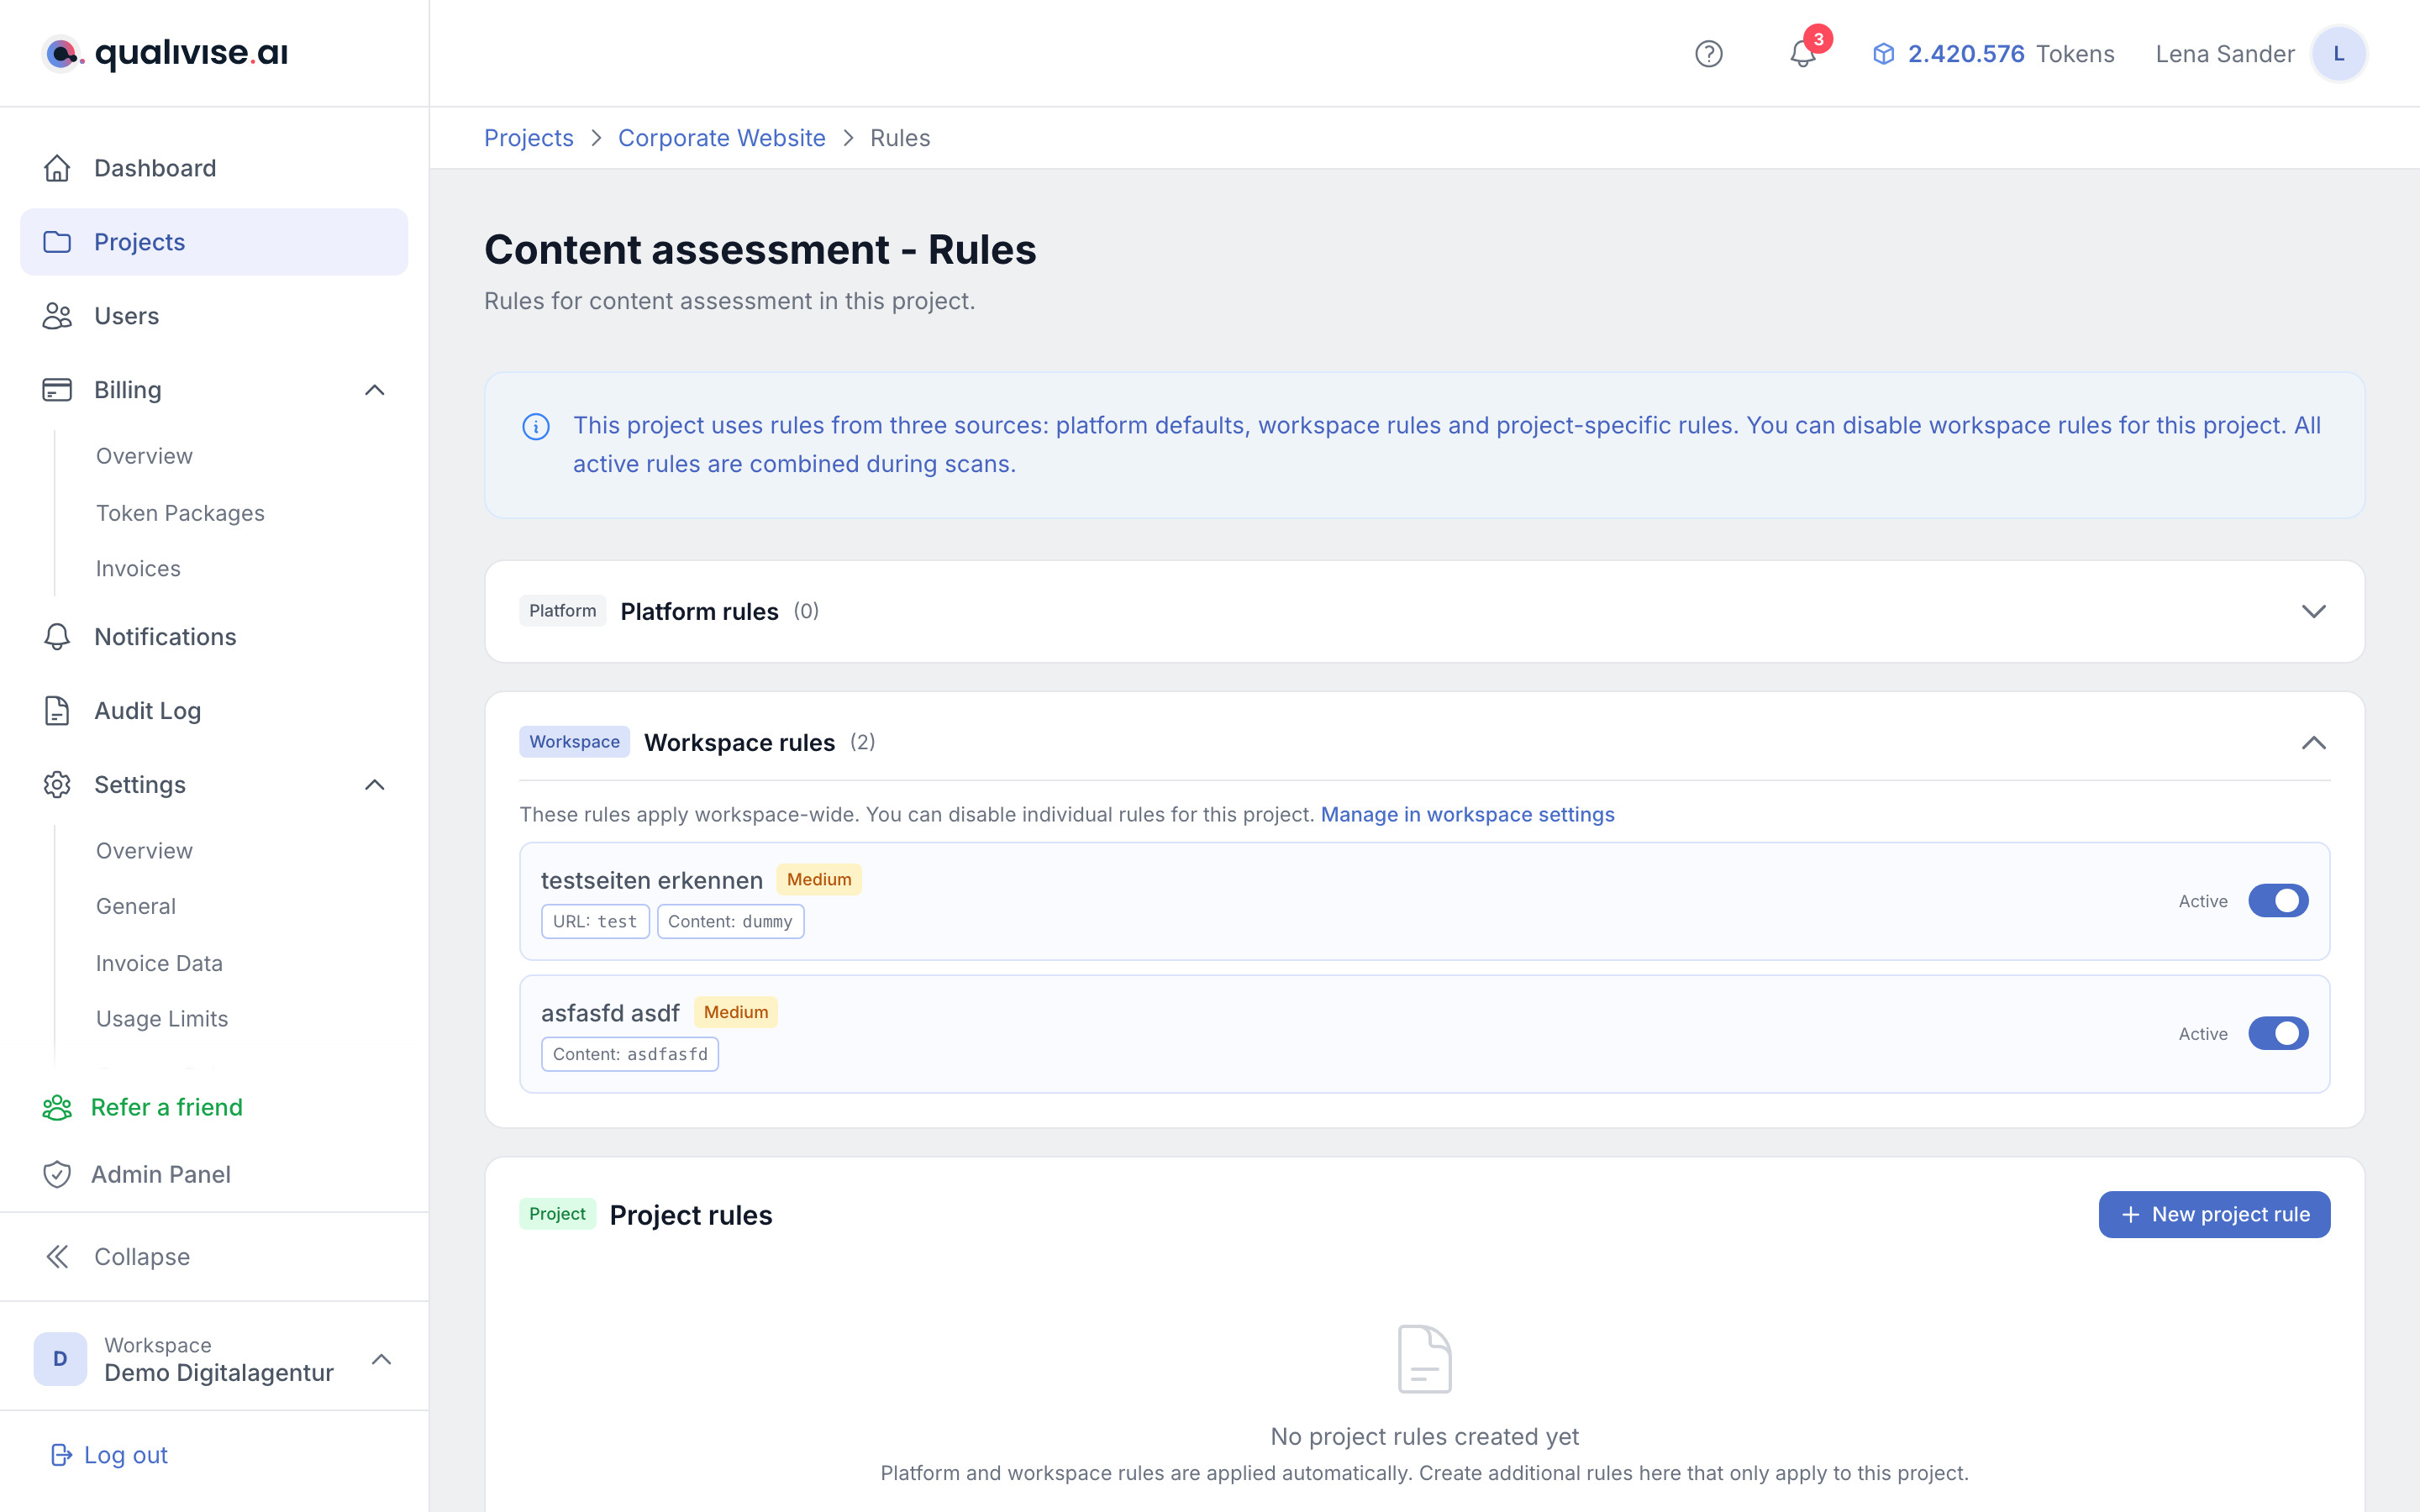Open Token Packages under Billing
The height and width of the screenshot is (1512, 2420).
pos(180,513)
